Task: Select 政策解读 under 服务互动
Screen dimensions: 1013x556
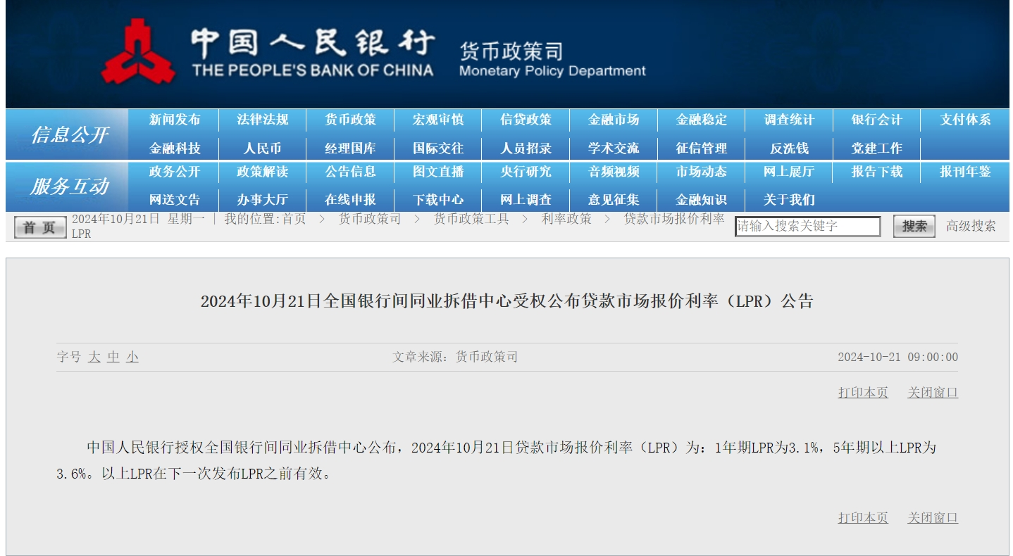Action: pyautogui.click(x=262, y=172)
